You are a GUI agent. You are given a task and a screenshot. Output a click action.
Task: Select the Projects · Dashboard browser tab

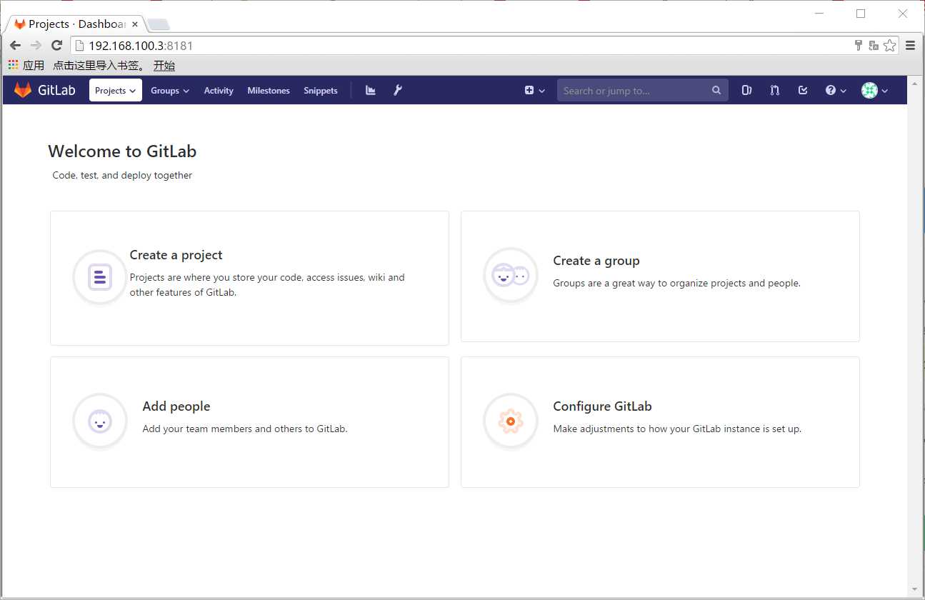click(75, 24)
